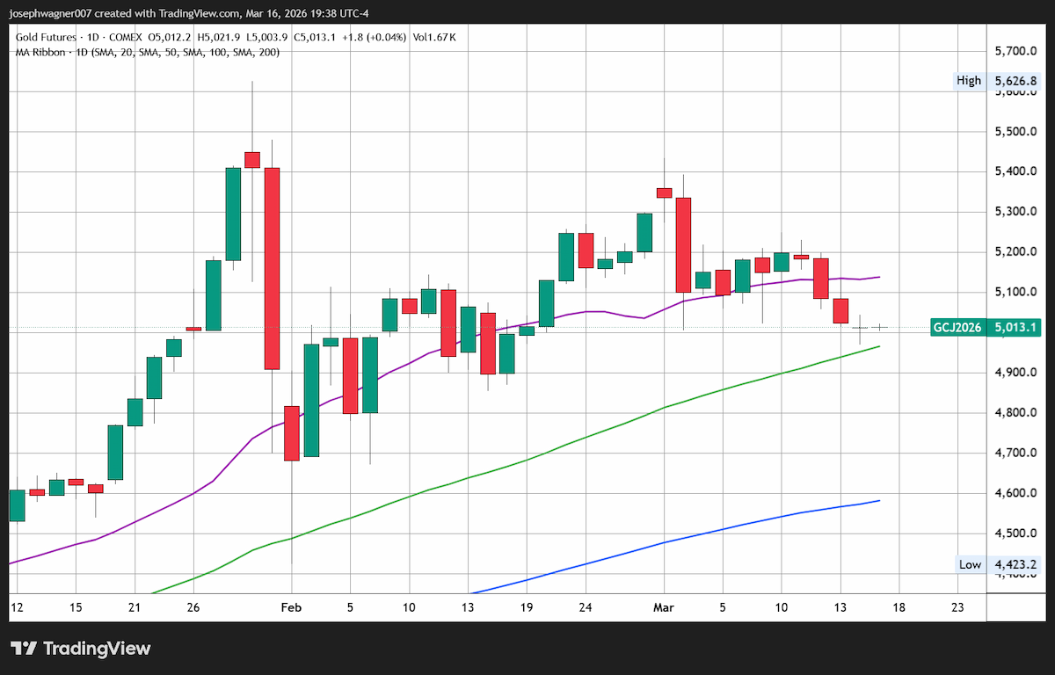Click the TradingView logo icon
Image resolution: width=1055 pixels, height=675 pixels.
[x=24, y=649]
